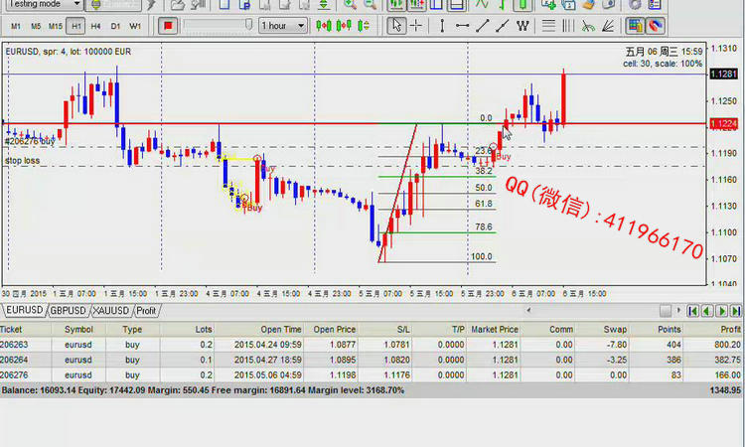Choose the trend line drawing tool

coord(483,25)
